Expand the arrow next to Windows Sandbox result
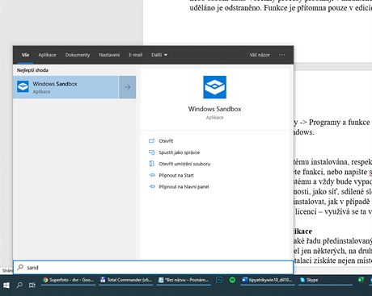 127,87
